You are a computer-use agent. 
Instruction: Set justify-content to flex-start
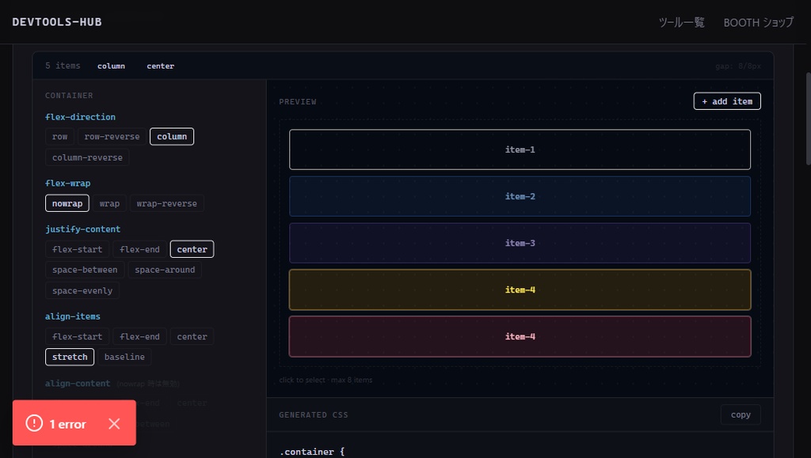77,249
